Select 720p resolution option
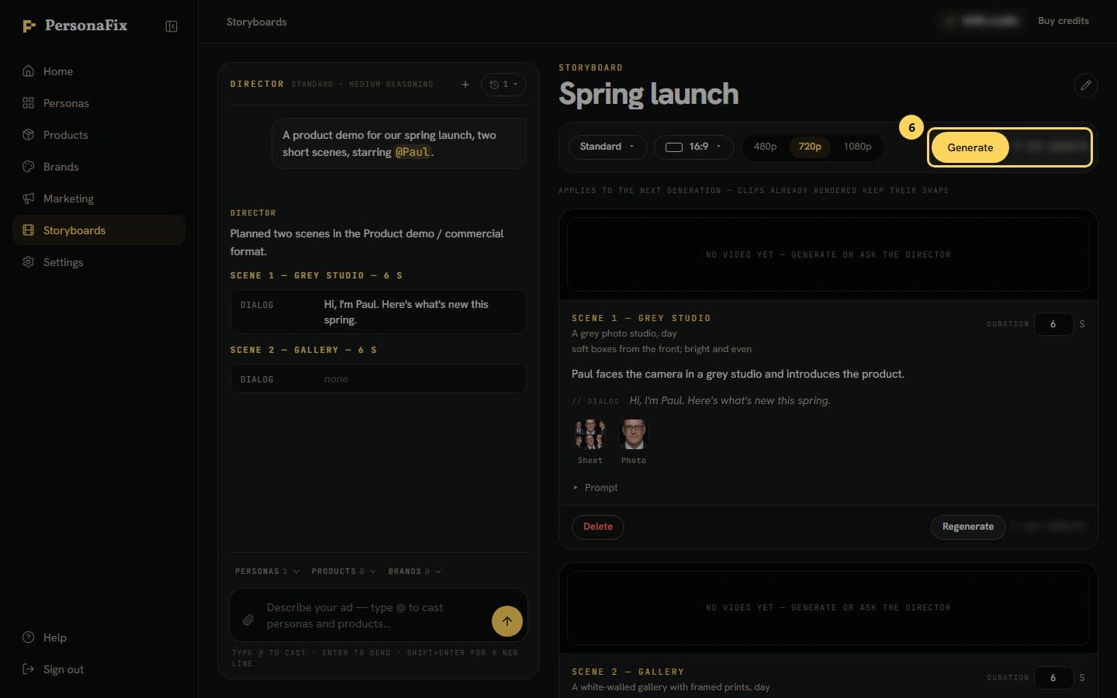1117x698 pixels. (810, 147)
